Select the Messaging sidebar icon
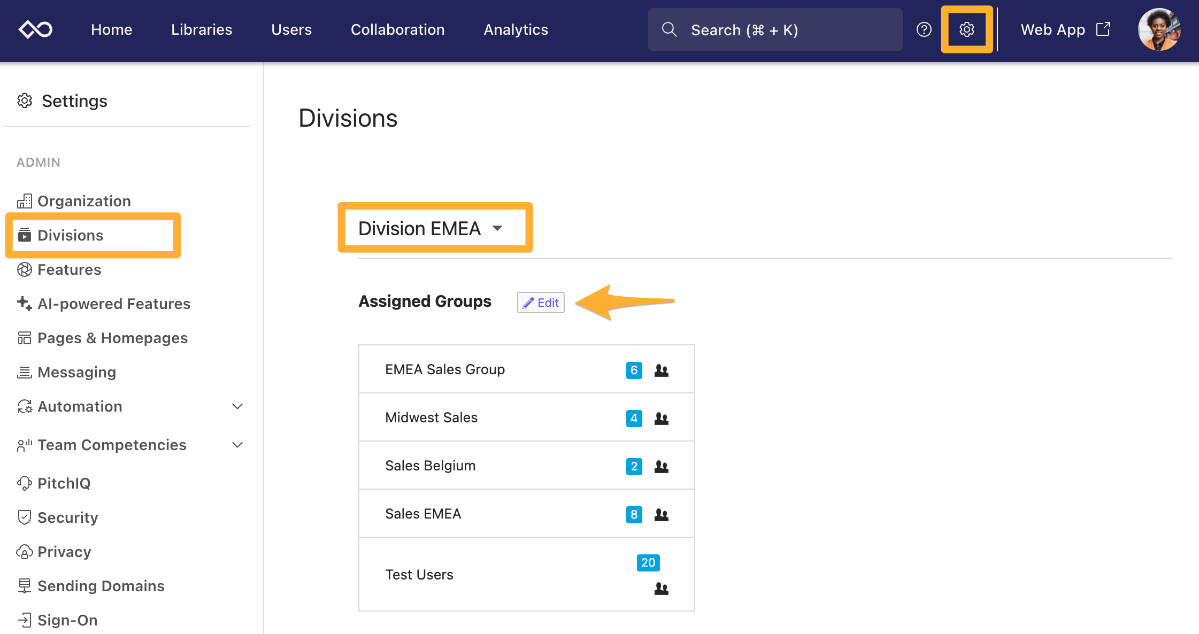This screenshot has height=634, width=1199. point(24,372)
